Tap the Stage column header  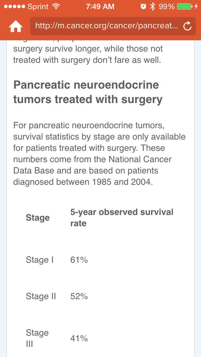(38, 218)
